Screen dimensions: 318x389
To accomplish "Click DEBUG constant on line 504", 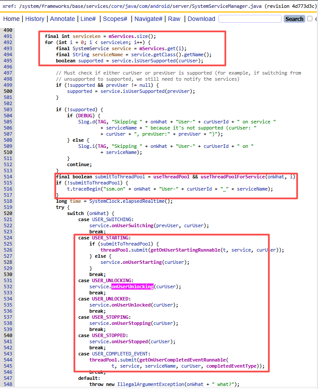I will [85, 116].
